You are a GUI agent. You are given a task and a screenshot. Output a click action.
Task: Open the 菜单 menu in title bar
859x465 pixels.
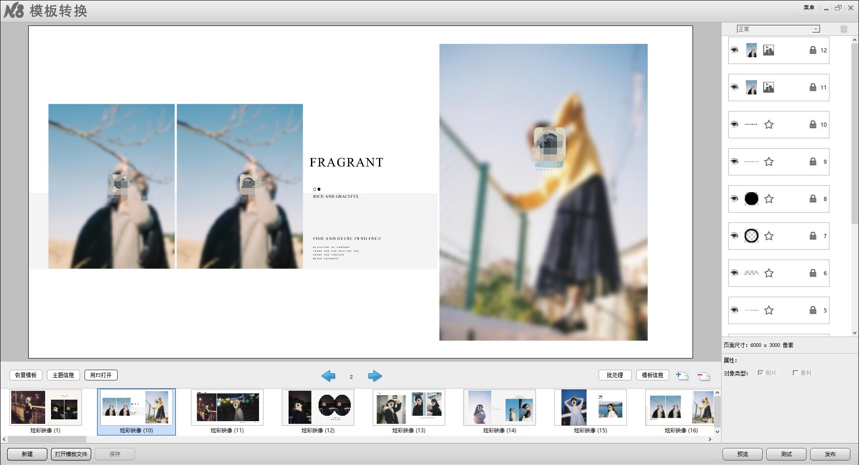click(809, 8)
